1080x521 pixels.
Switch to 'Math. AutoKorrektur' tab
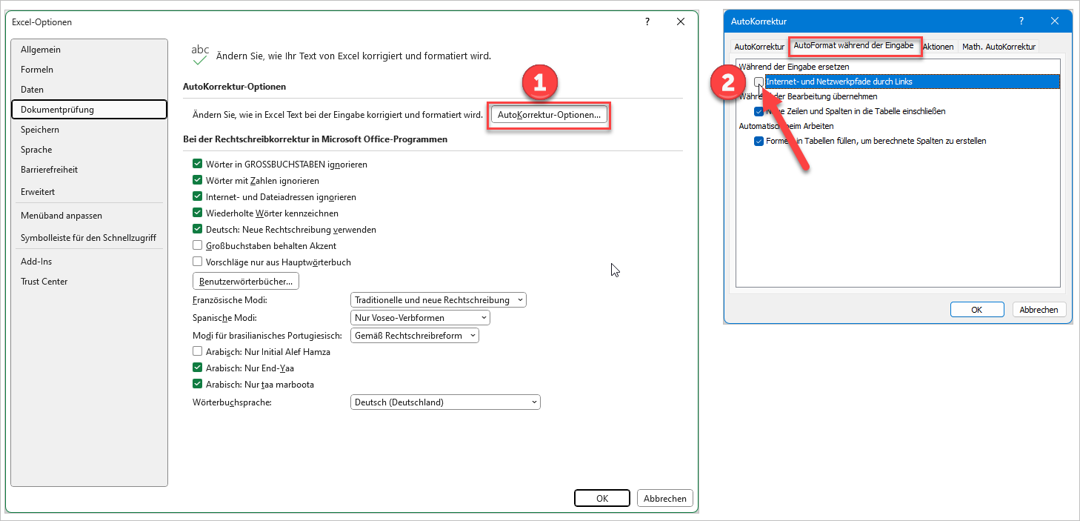click(998, 47)
